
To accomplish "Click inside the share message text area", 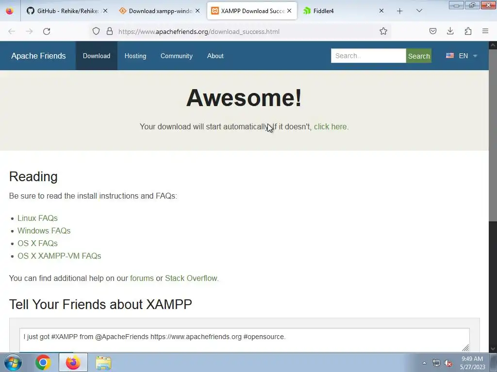I will [x=245, y=340].
